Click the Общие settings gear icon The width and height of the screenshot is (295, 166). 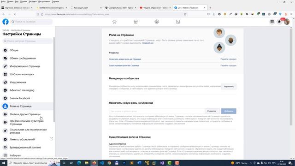(5, 50)
